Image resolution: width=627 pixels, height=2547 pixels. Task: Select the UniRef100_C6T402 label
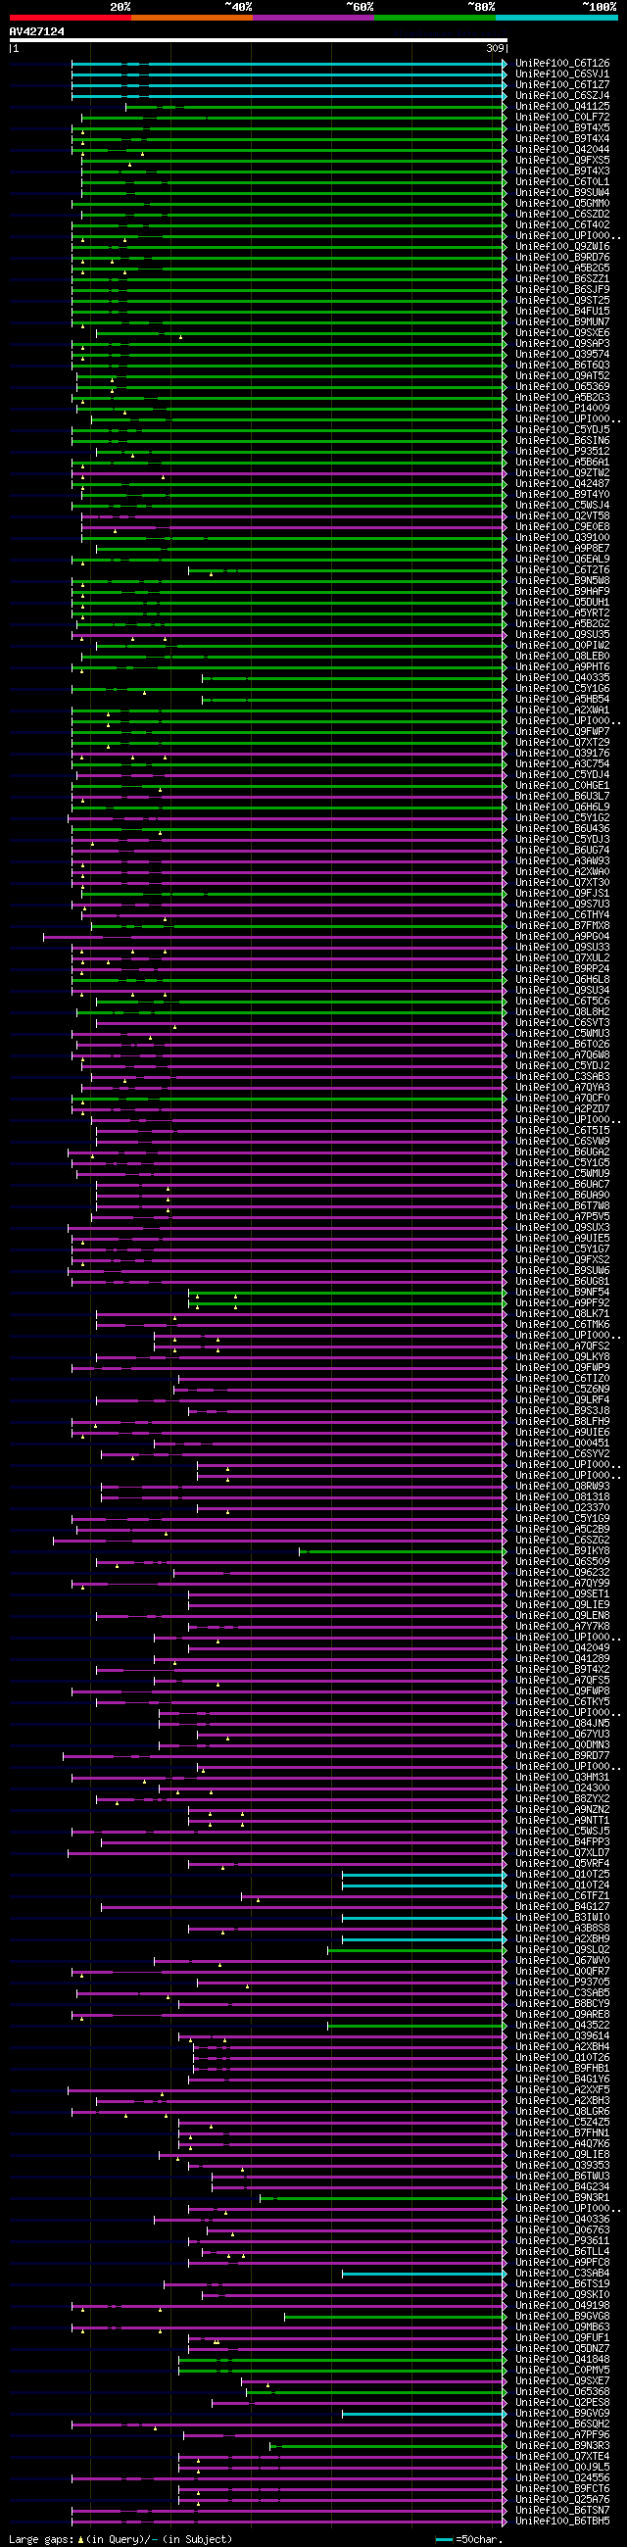(562, 224)
